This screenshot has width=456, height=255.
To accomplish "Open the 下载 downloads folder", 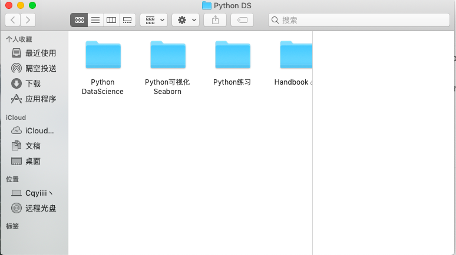I will [x=33, y=83].
